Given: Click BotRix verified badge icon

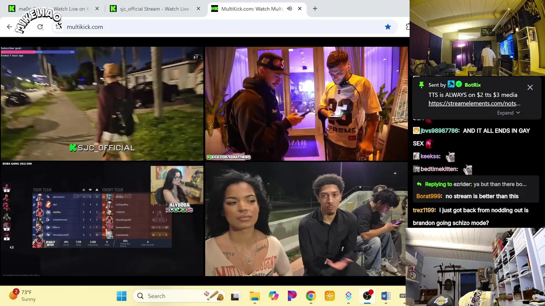Looking at the screenshot, I should tap(459, 85).
